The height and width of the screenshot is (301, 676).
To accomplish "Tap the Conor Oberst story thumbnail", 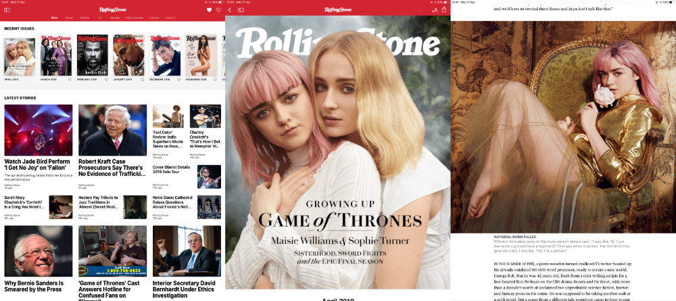I will 209,177.
